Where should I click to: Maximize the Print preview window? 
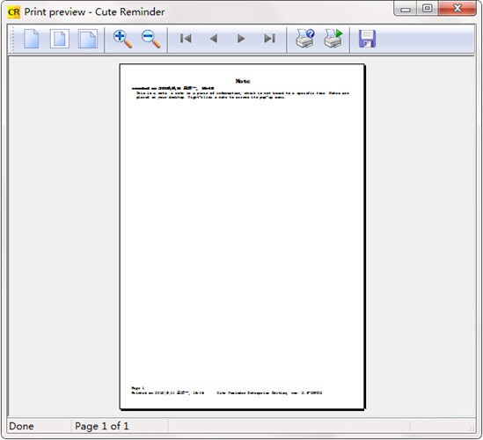click(x=428, y=8)
